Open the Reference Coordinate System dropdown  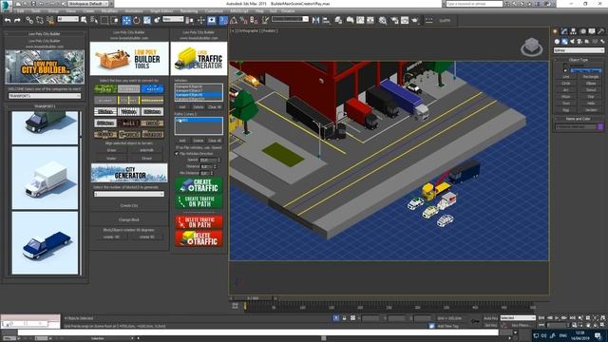(173, 19)
